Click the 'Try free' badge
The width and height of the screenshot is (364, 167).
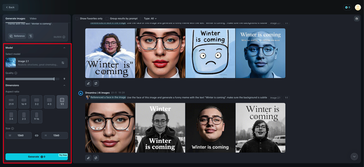tap(63, 155)
